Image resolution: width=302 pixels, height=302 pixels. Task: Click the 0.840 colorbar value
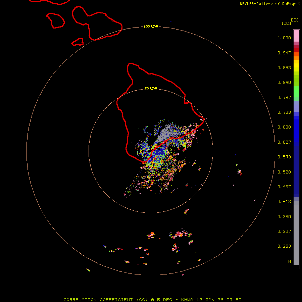point(284,83)
